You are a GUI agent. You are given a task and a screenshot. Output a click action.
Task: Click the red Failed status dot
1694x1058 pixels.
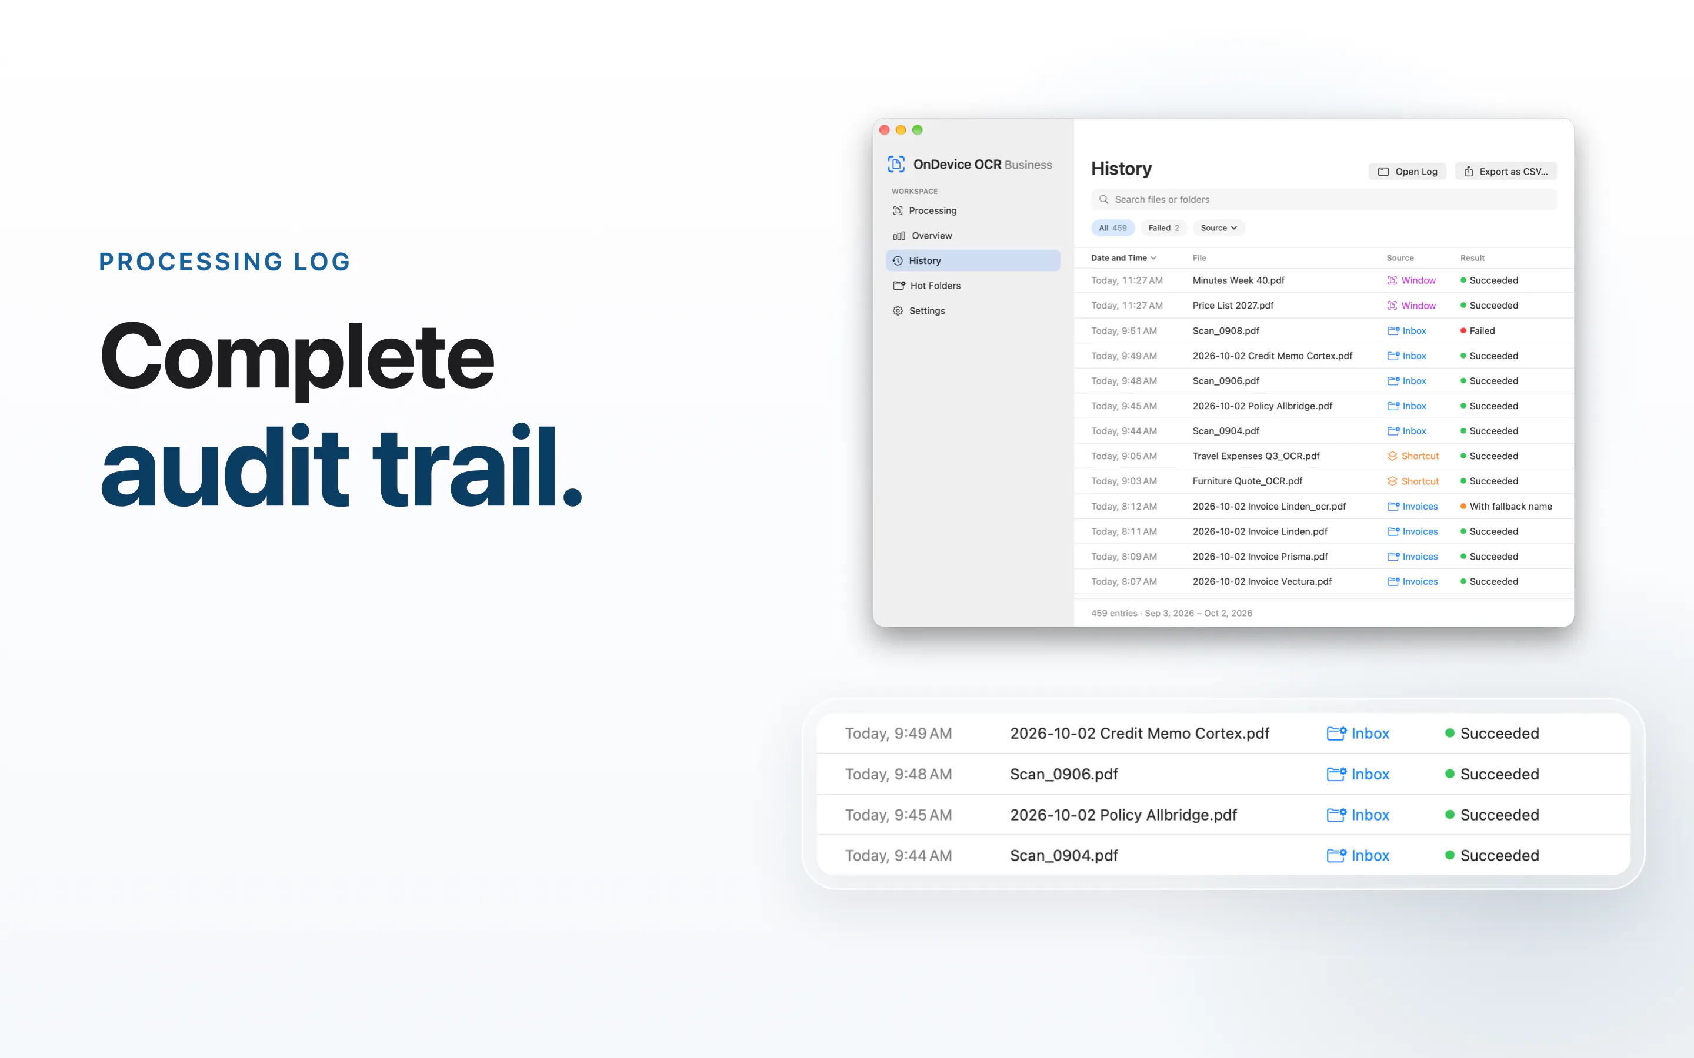click(x=1463, y=330)
